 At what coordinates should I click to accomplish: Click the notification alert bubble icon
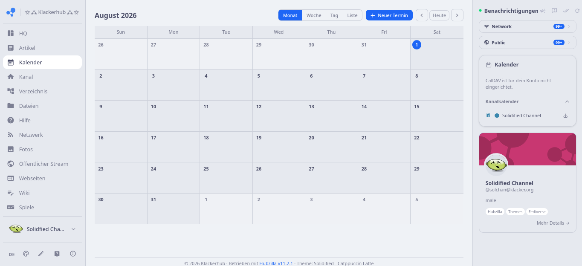[554, 11]
